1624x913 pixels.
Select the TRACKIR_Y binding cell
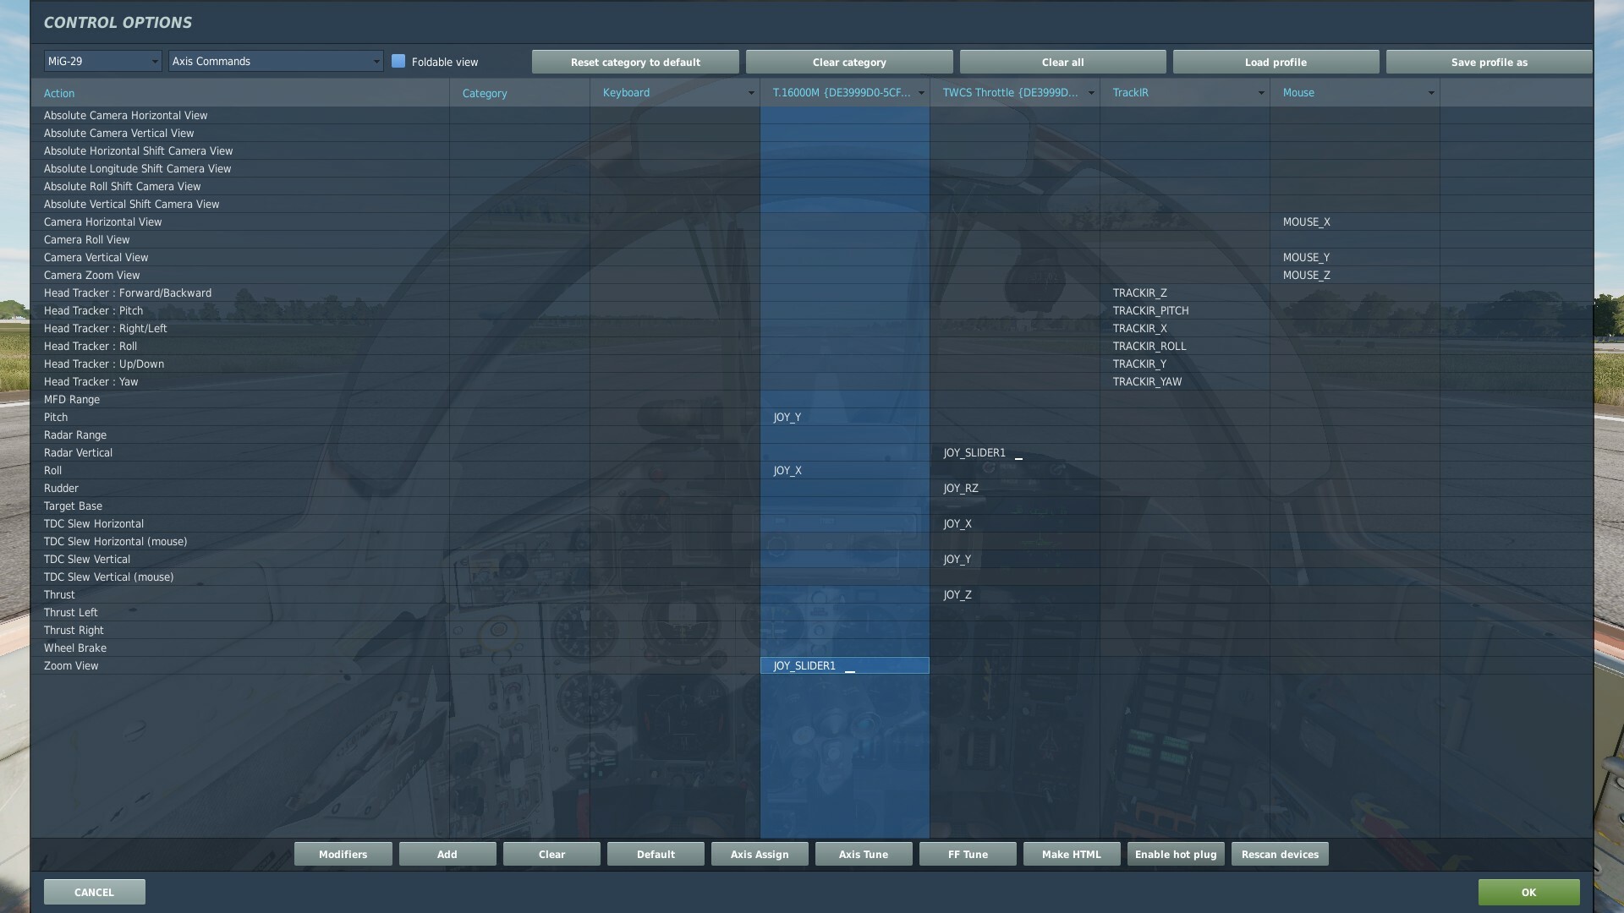pos(1185,364)
